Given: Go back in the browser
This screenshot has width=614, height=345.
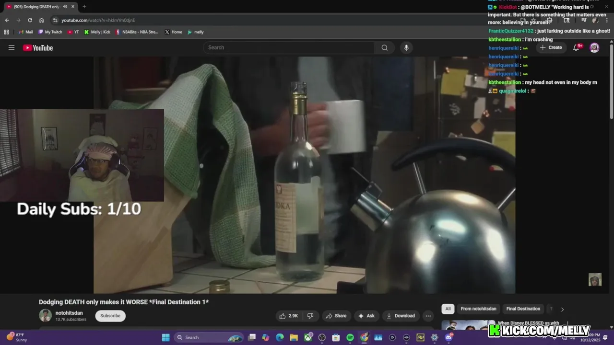Looking at the screenshot, I should point(7,20).
